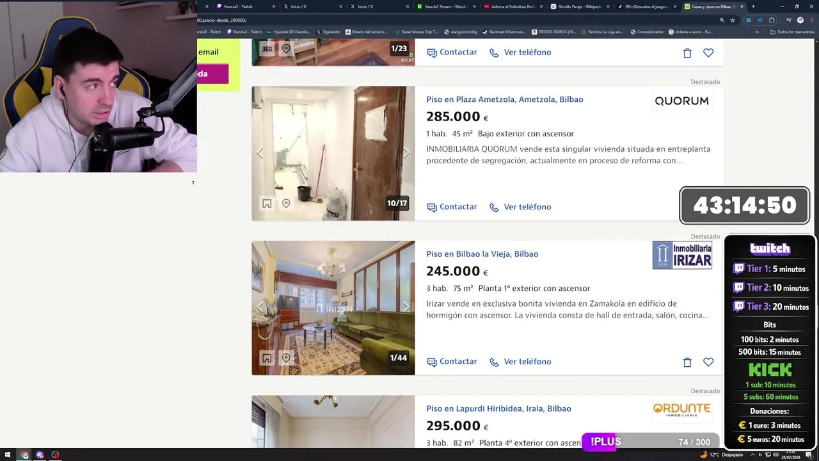This screenshot has width=819, height=461.
Task: Switch to Nicolás Pareja Wikipedia tab
Action: coord(580,6)
